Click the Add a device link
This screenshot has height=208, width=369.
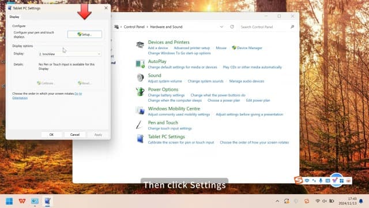click(x=158, y=48)
